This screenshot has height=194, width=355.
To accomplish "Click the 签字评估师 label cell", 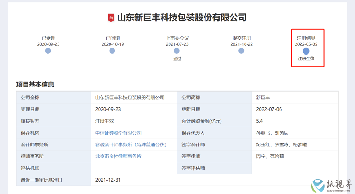I will click(214, 168).
